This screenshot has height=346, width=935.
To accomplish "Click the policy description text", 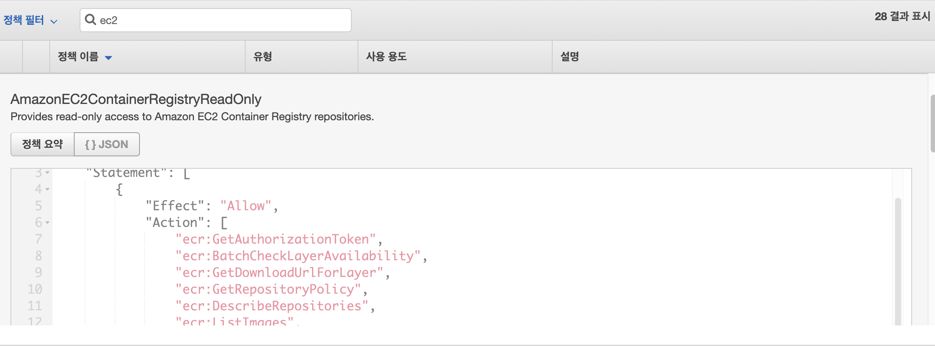I will click(x=192, y=117).
